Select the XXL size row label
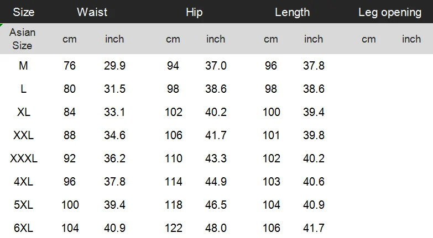Image resolution: width=433 pixels, height=238 pixels. pyautogui.click(x=23, y=135)
